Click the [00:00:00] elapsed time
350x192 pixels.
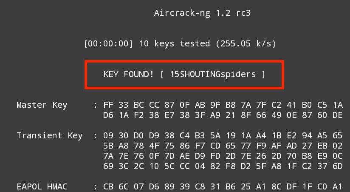[108, 43]
